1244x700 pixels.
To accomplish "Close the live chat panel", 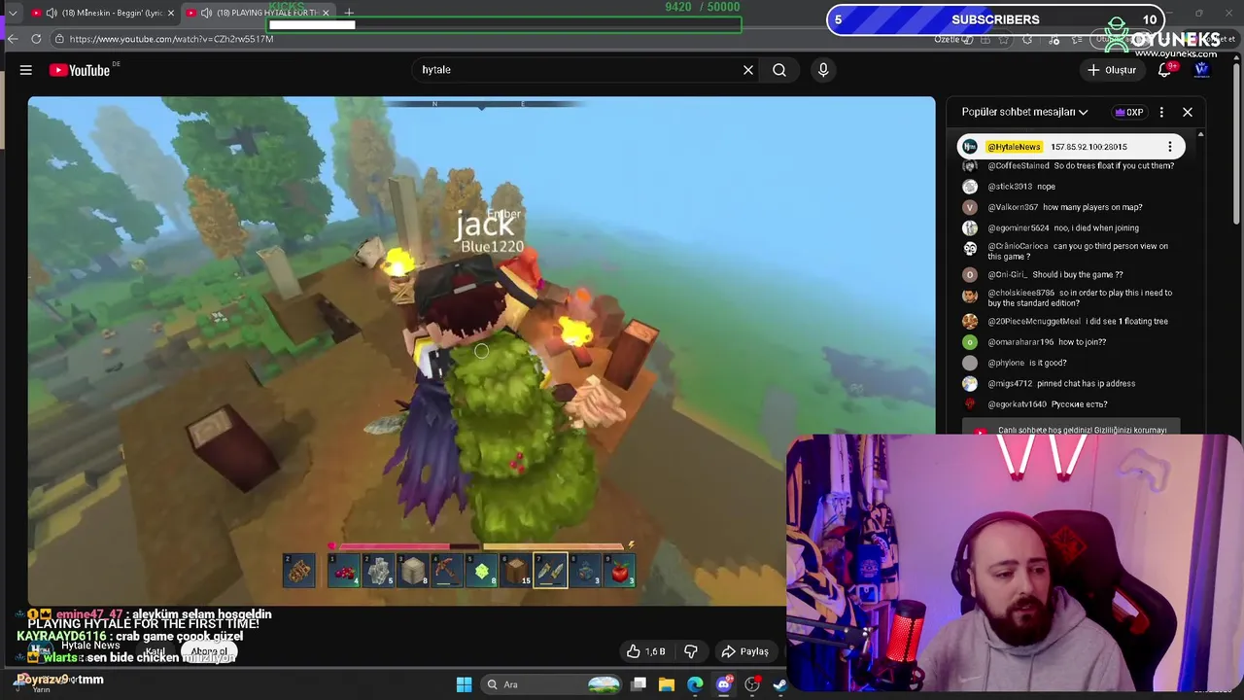I will (x=1188, y=112).
